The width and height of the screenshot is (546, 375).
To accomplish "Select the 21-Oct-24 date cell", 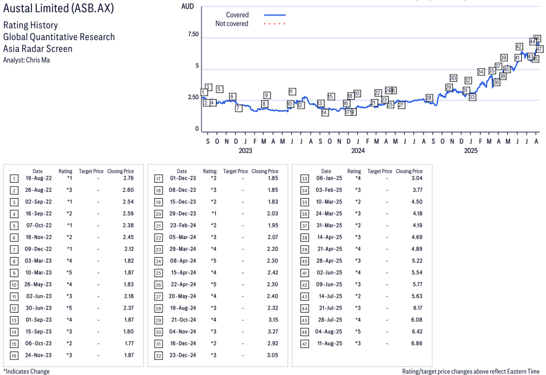I will coord(184,320).
